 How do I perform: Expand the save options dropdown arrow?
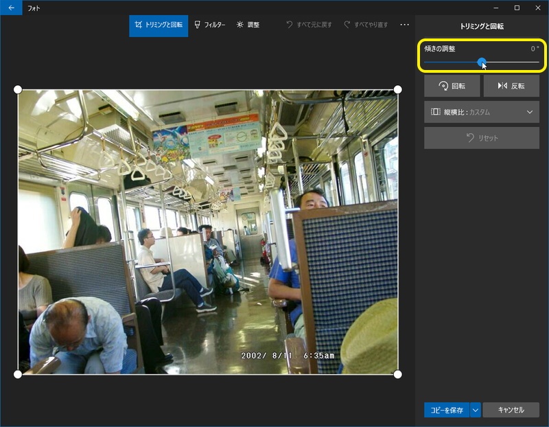[x=475, y=410]
